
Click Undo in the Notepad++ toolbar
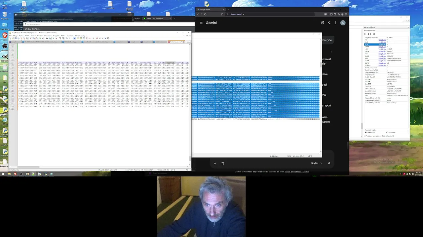tap(40, 38)
